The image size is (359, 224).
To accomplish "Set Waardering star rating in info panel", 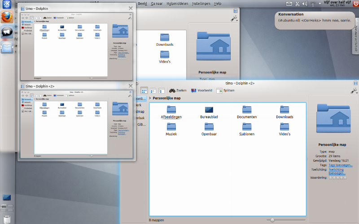I will [x=338, y=177].
